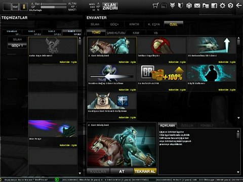
Task: Select the GP +100% bonus item
Action: point(161,78)
